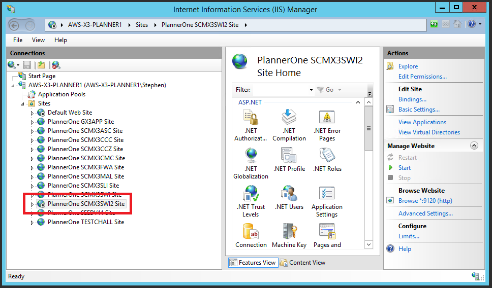Open Basic Settings link
492x288 pixels.
click(x=419, y=110)
